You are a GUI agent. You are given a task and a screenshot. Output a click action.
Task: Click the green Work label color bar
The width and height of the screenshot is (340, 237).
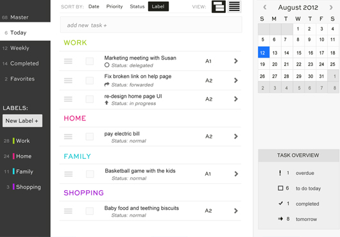[x=13, y=141]
